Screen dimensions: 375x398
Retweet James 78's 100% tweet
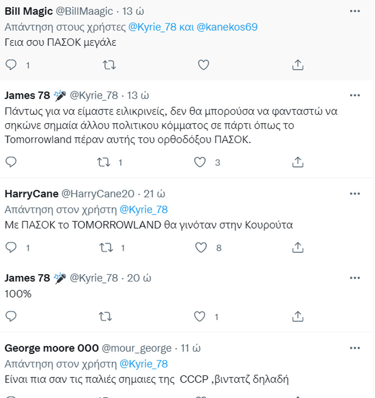(105, 317)
